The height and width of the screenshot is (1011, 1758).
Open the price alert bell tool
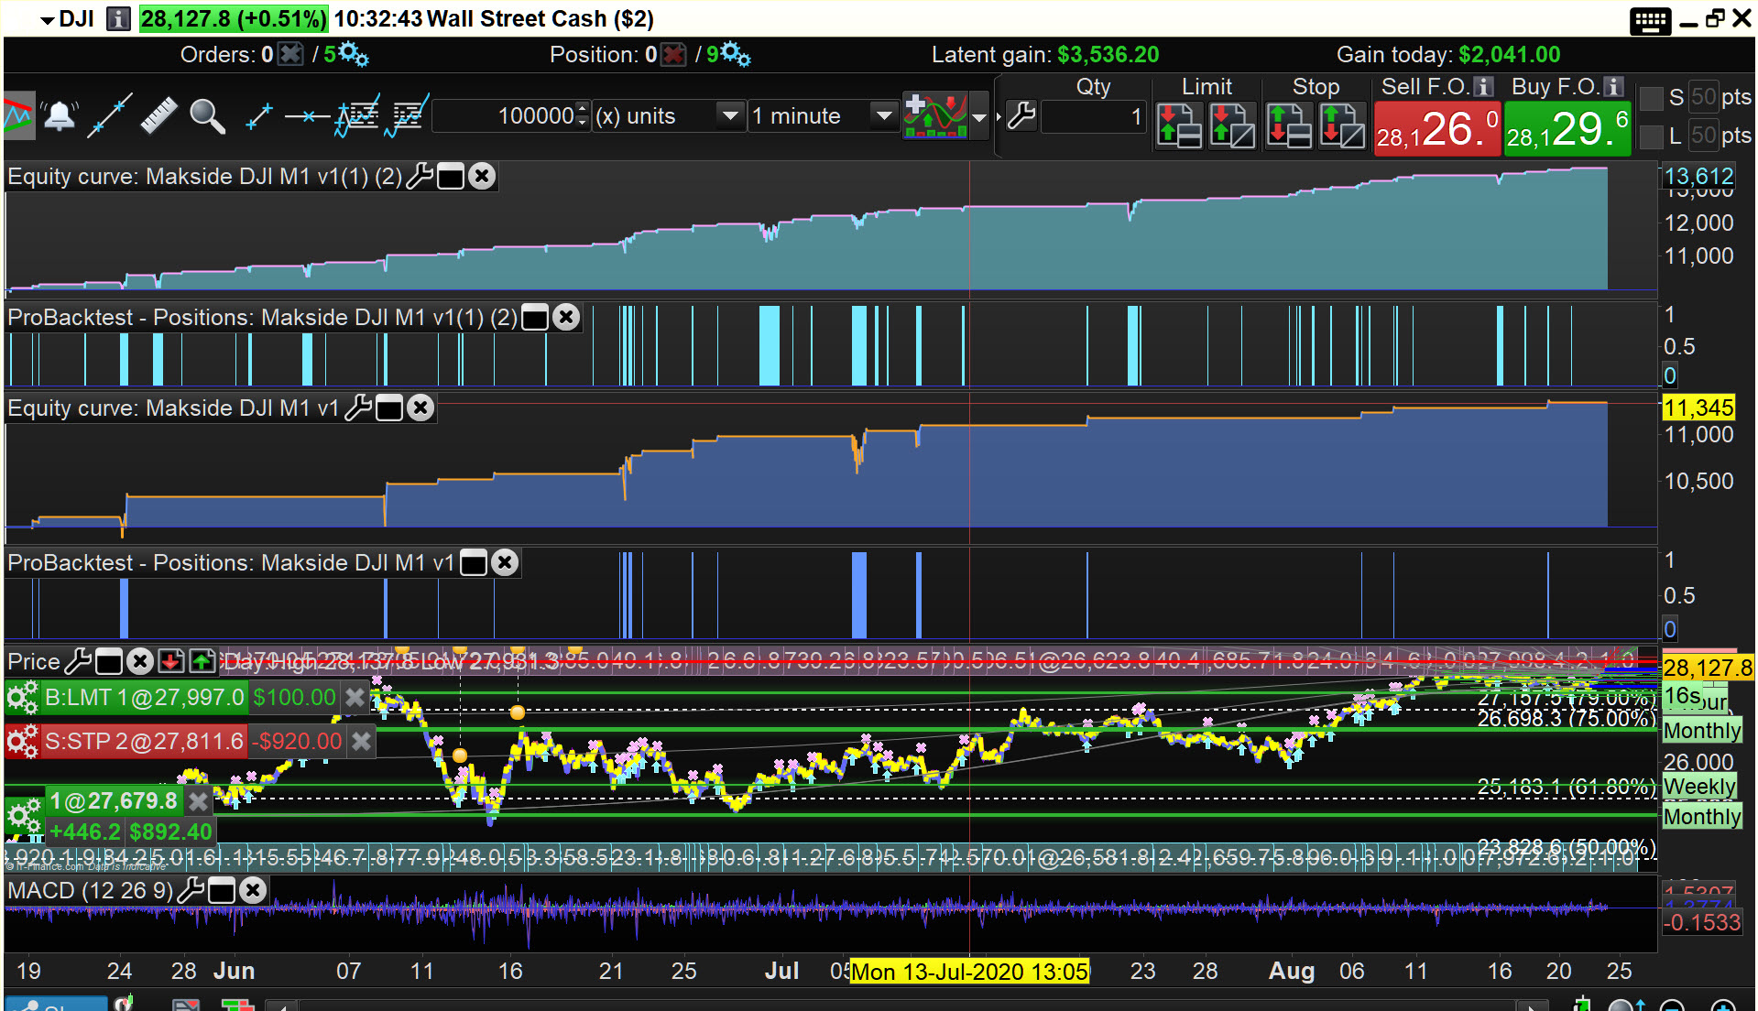tap(60, 116)
